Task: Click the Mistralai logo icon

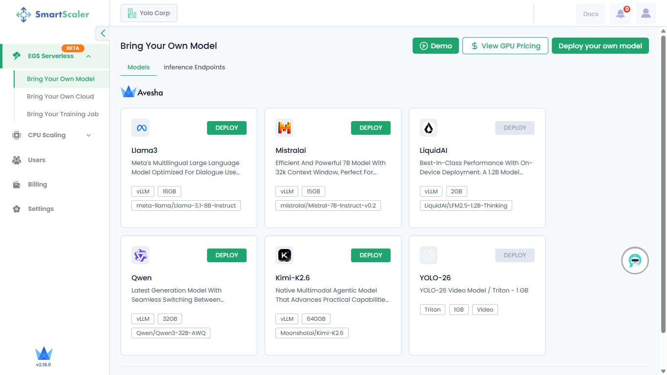Action: coord(285,128)
